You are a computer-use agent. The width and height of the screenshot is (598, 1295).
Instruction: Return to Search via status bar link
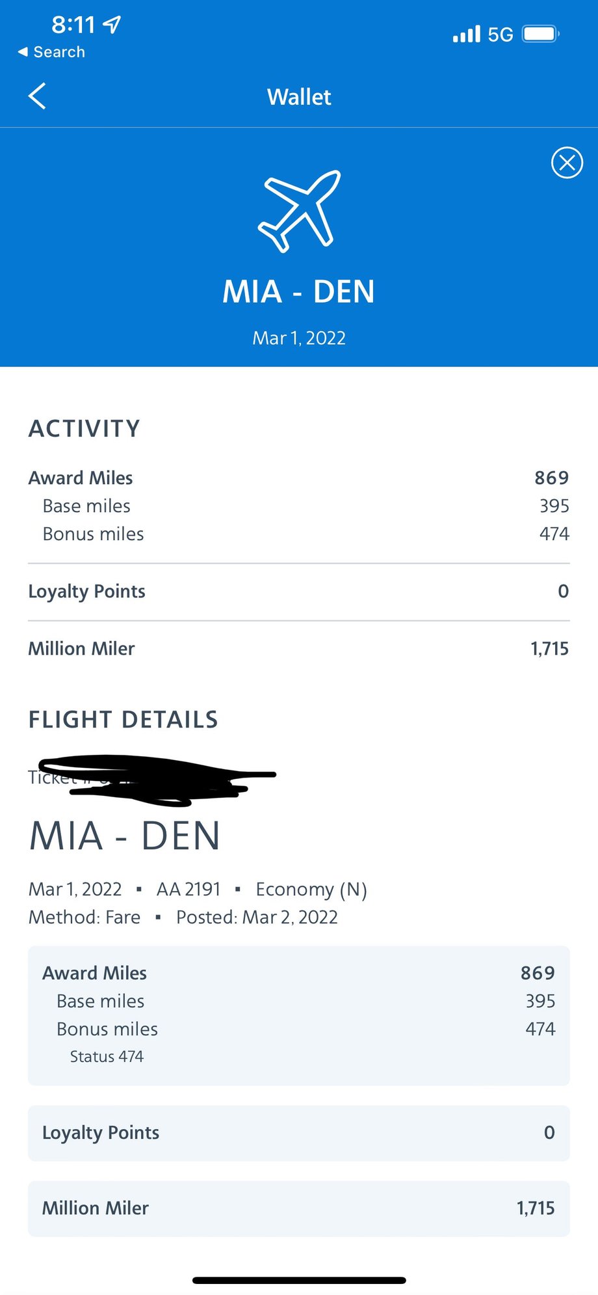click(52, 52)
